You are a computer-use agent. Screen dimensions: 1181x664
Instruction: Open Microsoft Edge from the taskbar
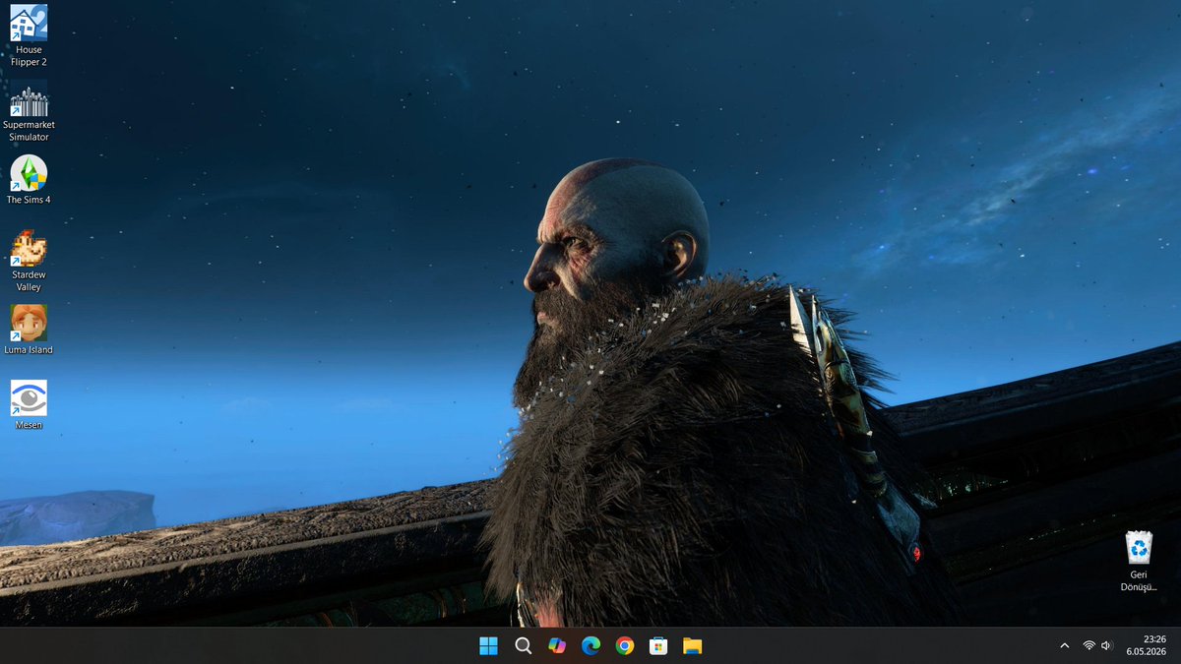[590, 645]
